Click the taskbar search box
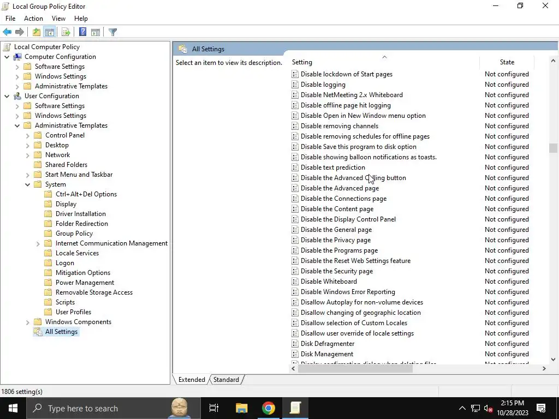 click(x=112, y=408)
